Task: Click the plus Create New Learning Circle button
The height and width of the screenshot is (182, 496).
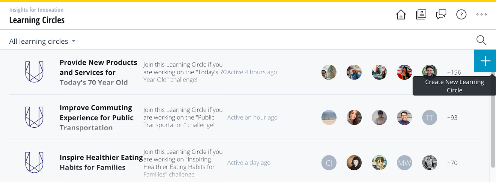Action: tap(485, 61)
